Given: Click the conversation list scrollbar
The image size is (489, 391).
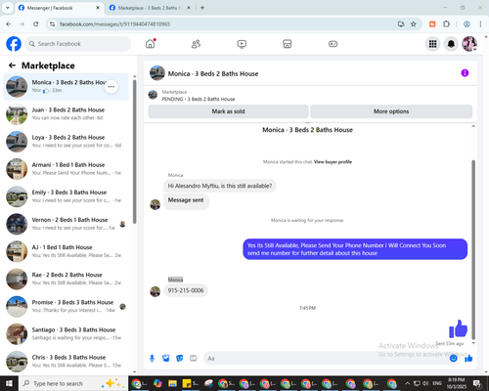Looking at the screenshot, I should pos(135,152).
